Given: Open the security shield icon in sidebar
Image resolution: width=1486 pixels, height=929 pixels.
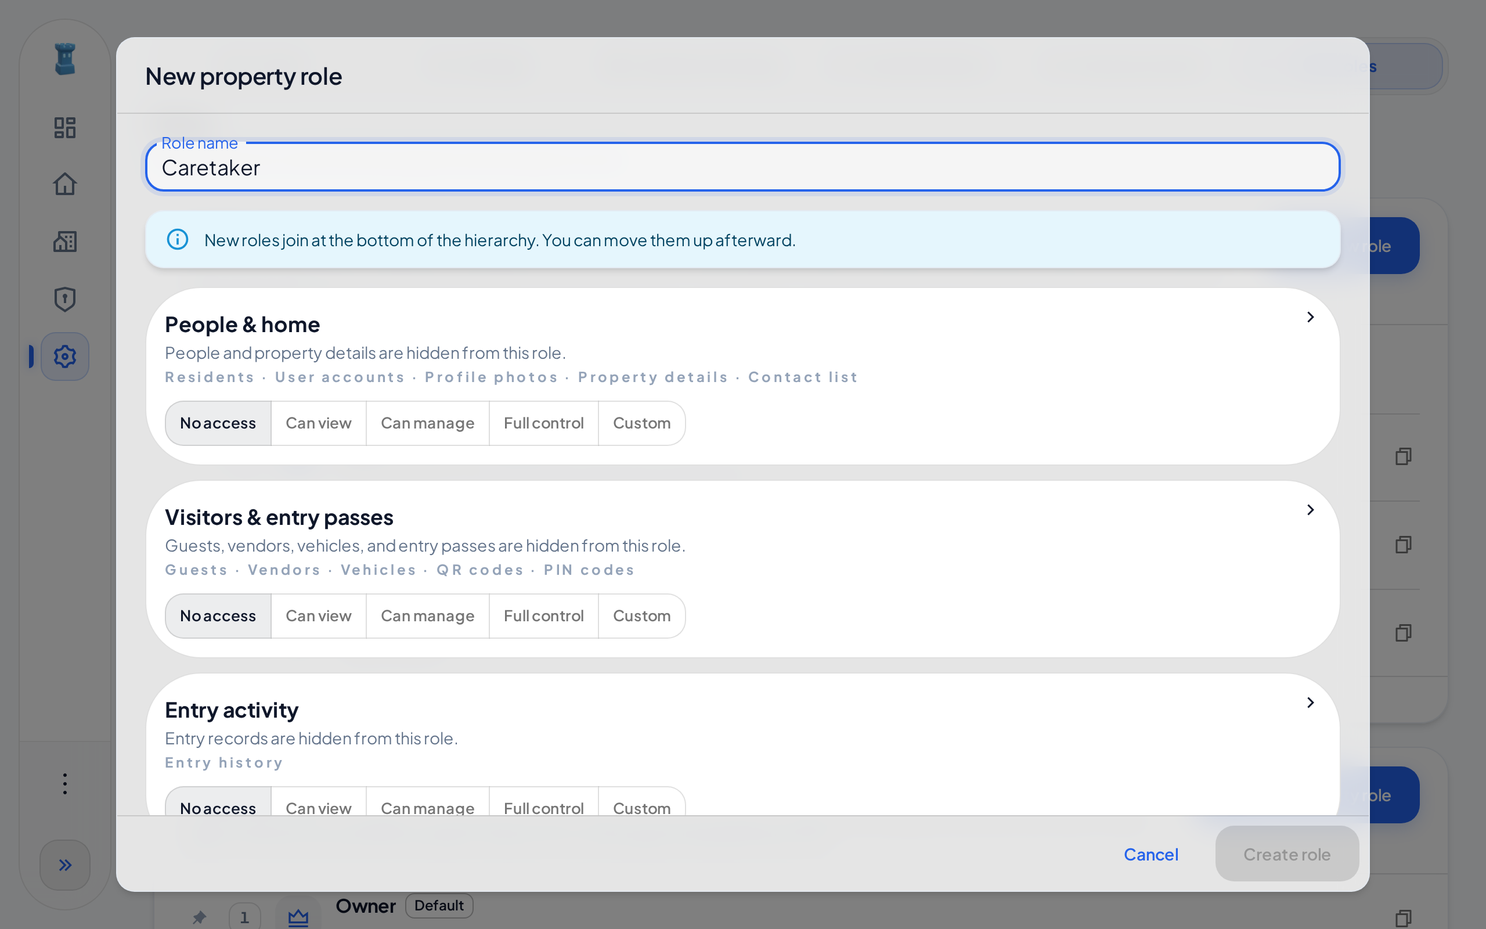Looking at the screenshot, I should [x=64, y=299].
